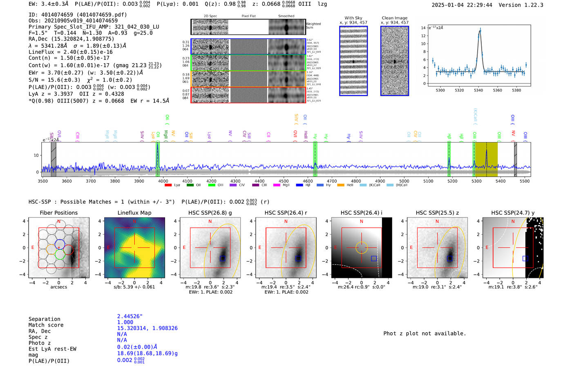Click the Match score value 1.000
This screenshot has width=572, height=389.
coord(125,322)
